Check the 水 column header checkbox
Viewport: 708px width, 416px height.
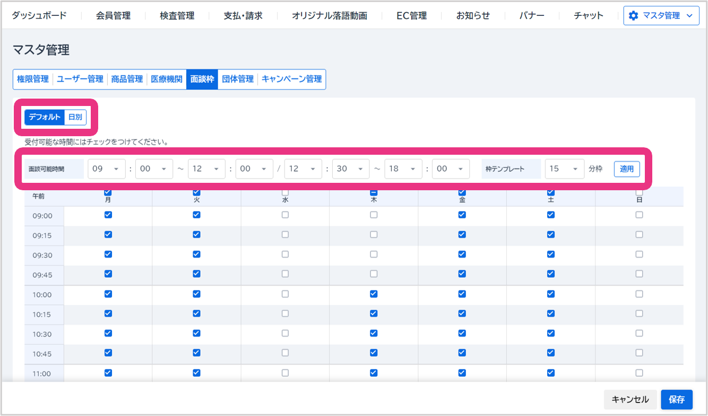pos(285,192)
